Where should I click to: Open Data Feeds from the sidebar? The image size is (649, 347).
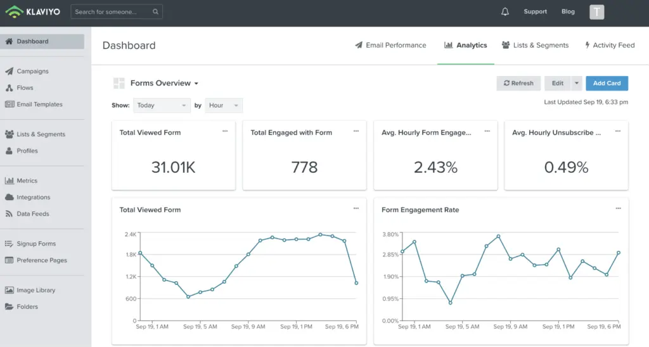[x=32, y=214]
